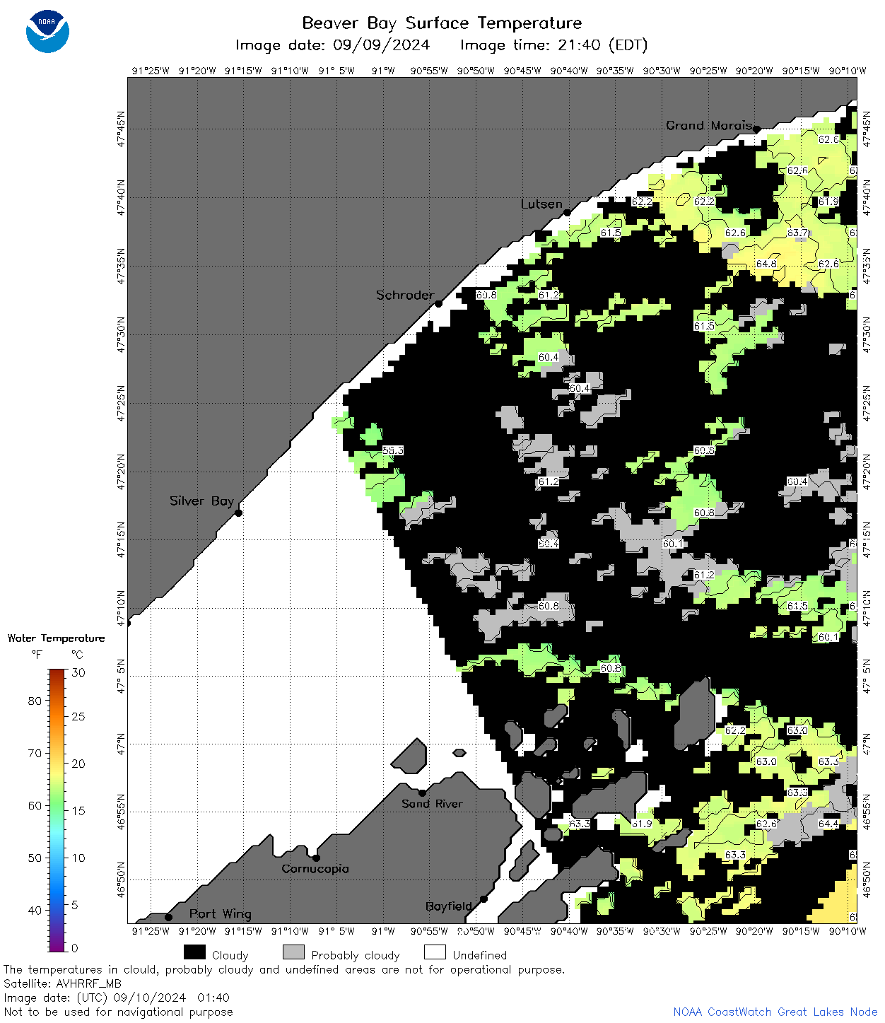Click the Probably cloudy gray legend swatch
Screen dimensions: 885x1023
(x=293, y=952)
